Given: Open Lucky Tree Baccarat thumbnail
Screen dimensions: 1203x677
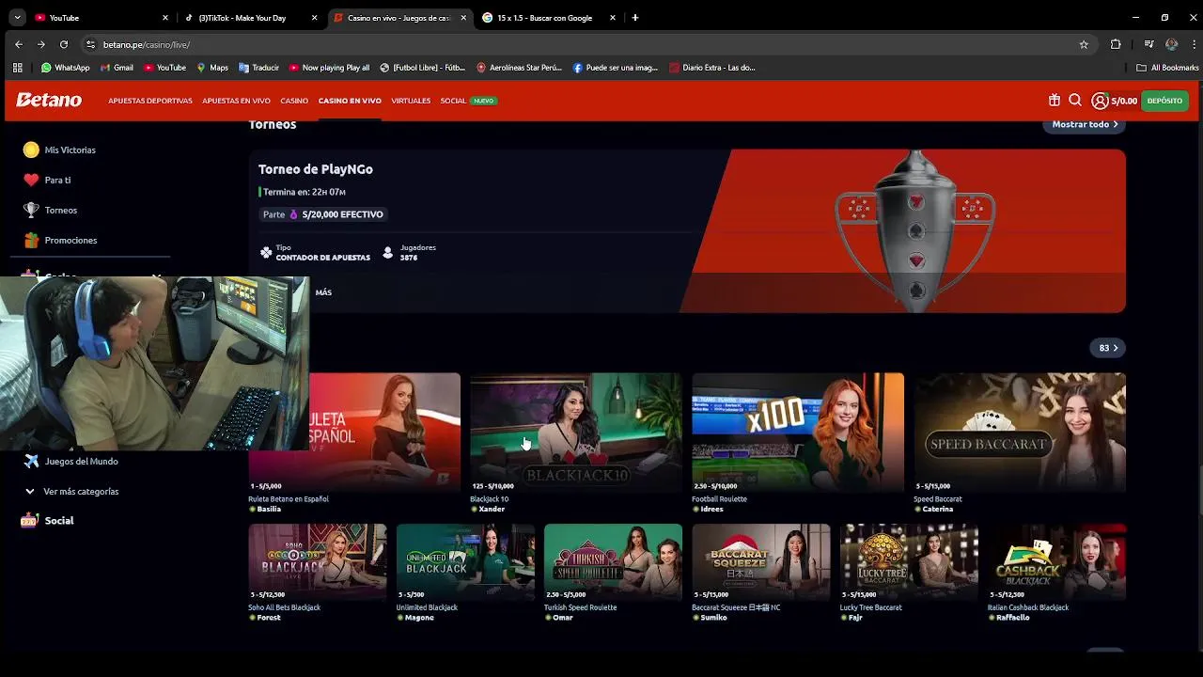Looking at the screenshot, I should click(x=909, y=561).
